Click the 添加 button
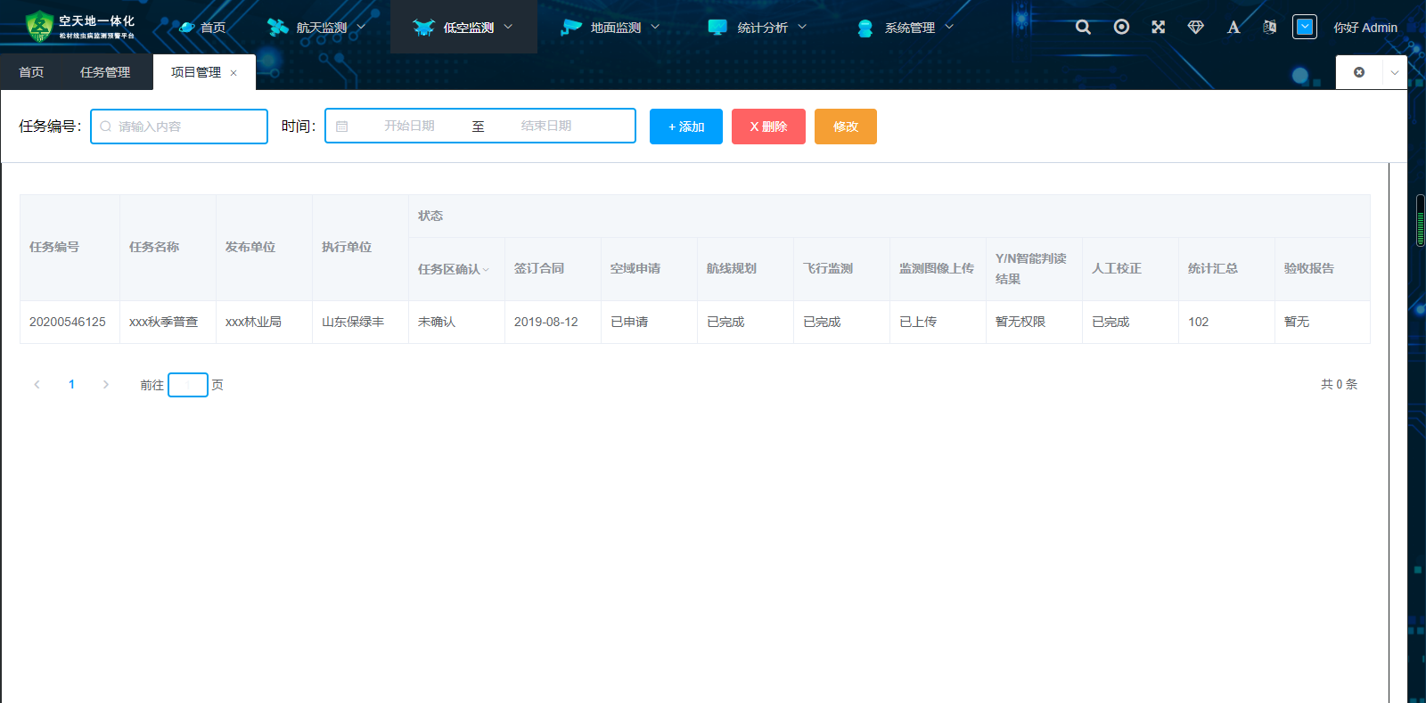Viewport: 1426px width, 703px height. [x=685, y=127]
